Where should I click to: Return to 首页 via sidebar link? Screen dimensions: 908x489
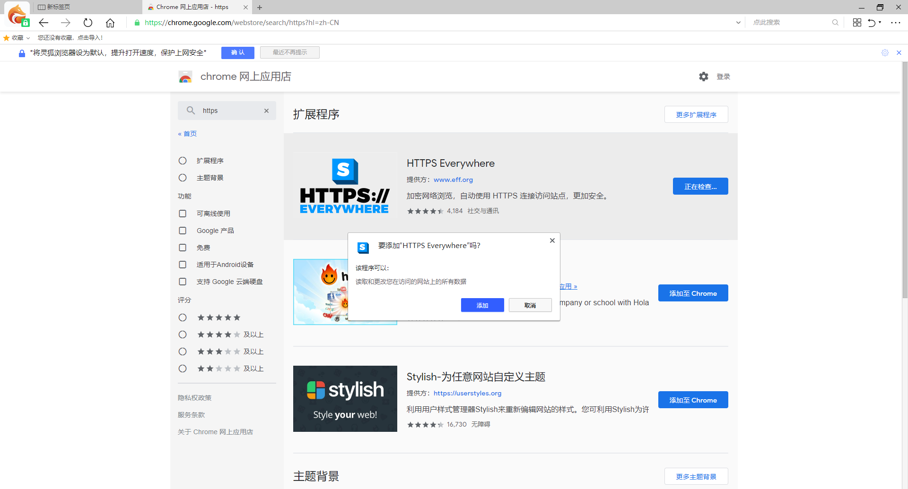click(x=187, y=134)
